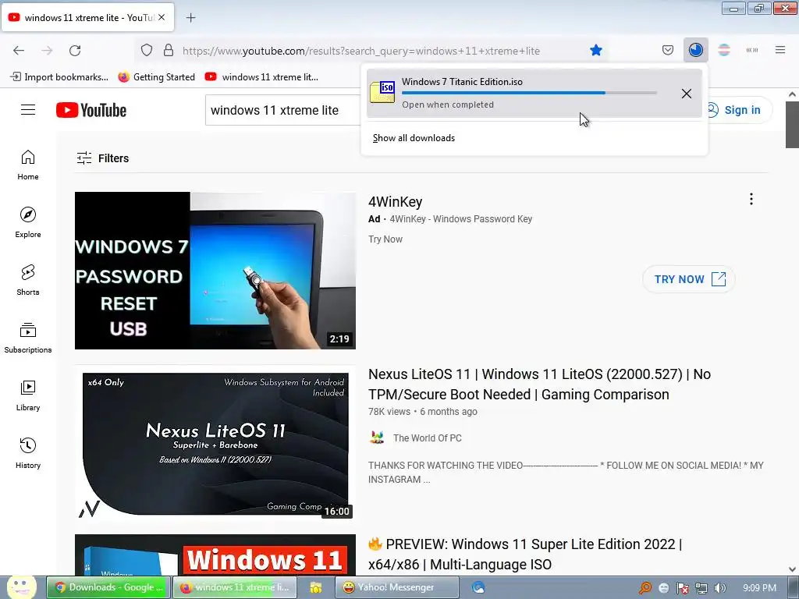Image resolution: width=799 pixels, height=599 pixels.
Task: Open Yahoo! Messenger from the taskbar
Action: click(x=396, y=587)
